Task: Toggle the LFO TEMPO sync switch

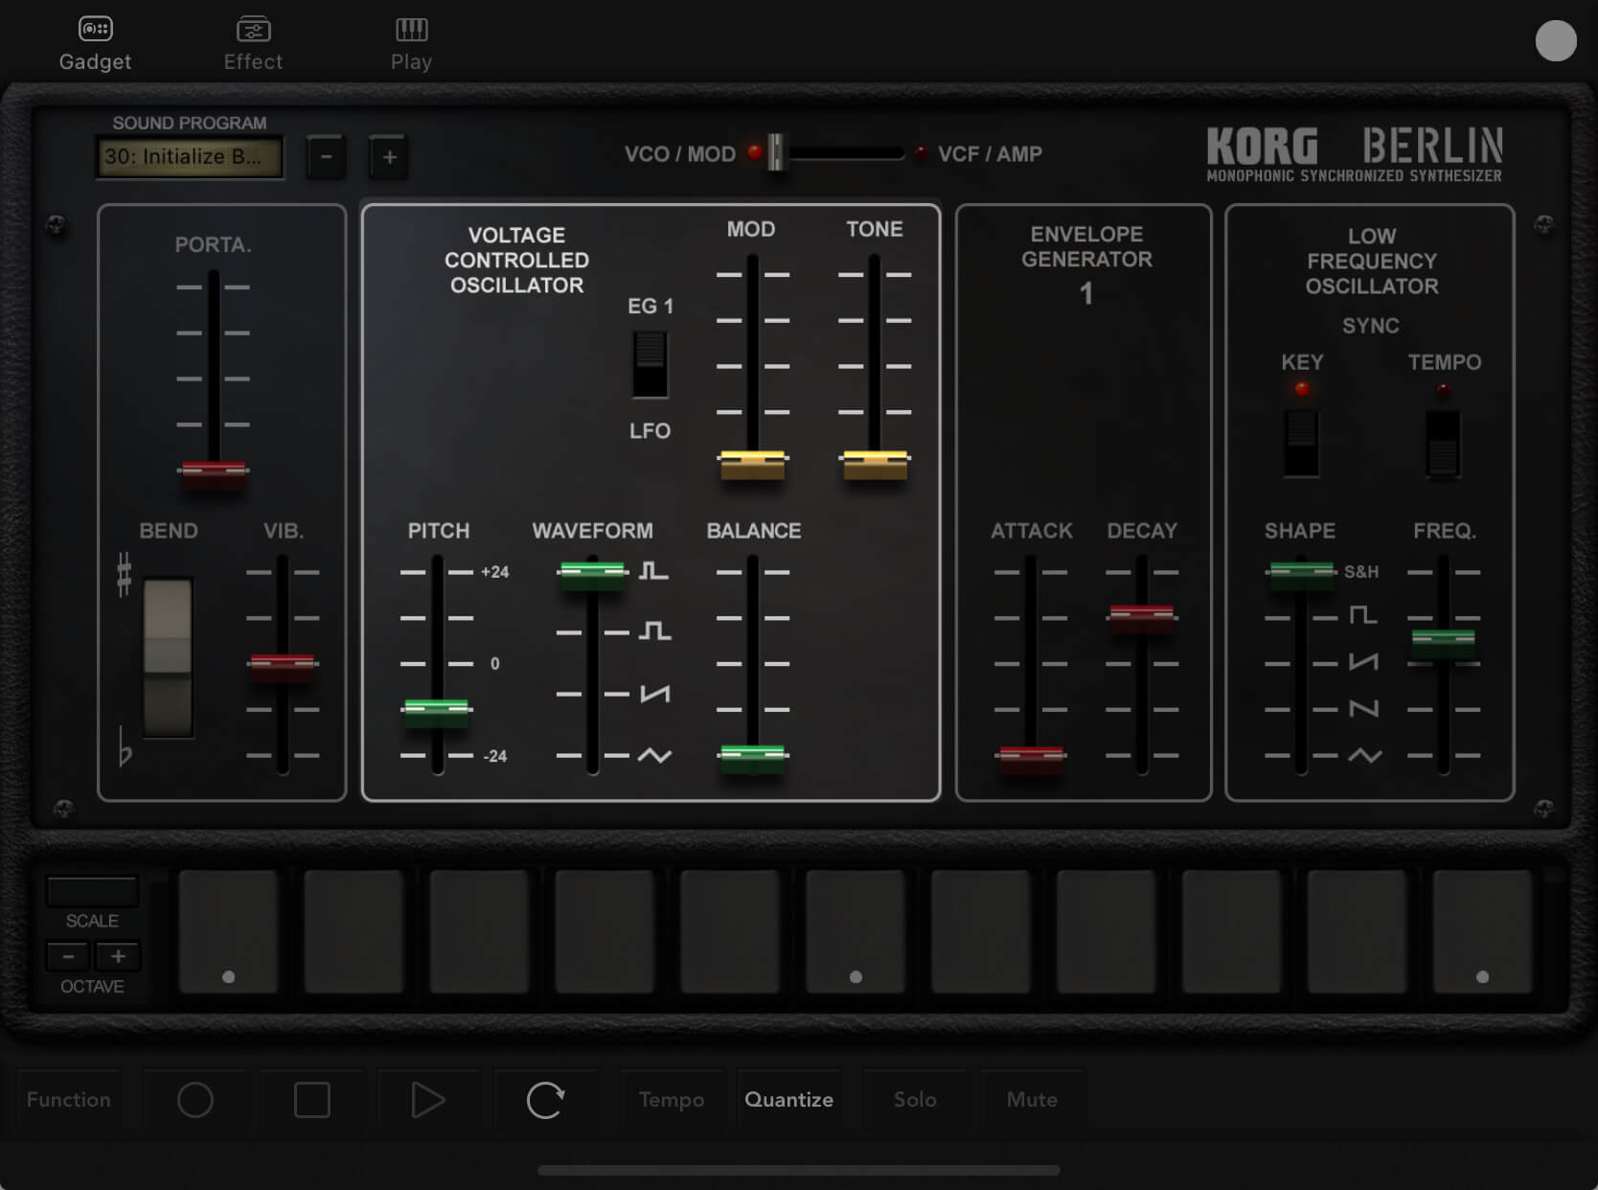Action: [1443, 443]
